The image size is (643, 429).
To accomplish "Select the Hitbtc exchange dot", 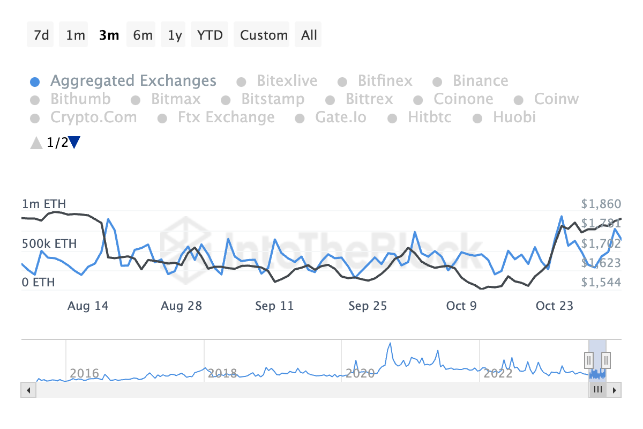I will coord(393,117).
